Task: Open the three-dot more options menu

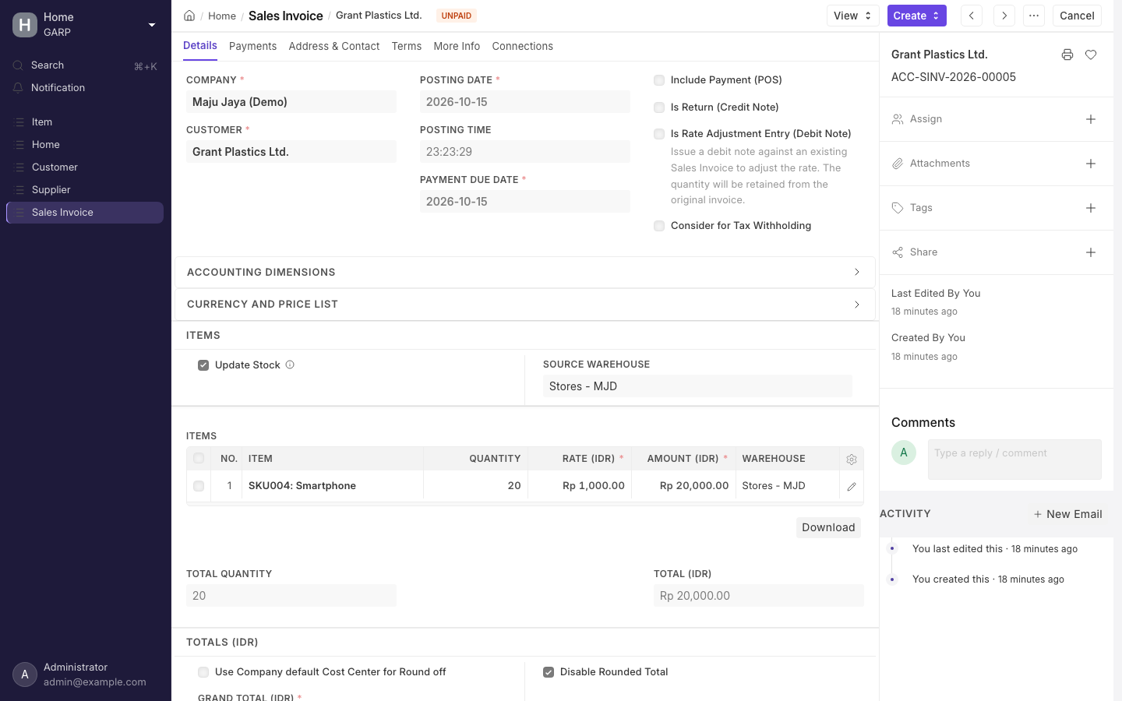Action: (1034, 16)
